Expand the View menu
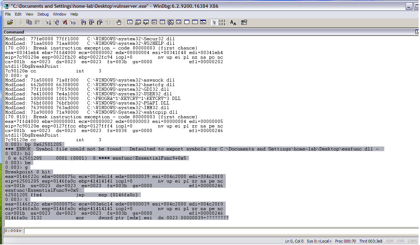 (29, 14)
